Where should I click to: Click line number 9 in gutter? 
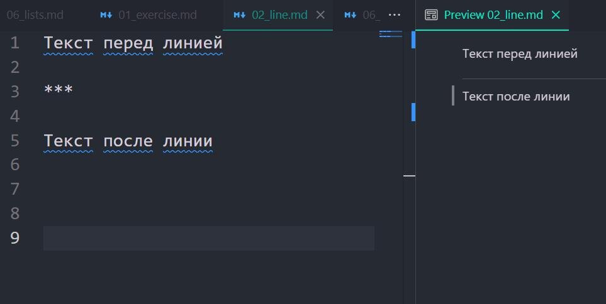coord(14,237)
